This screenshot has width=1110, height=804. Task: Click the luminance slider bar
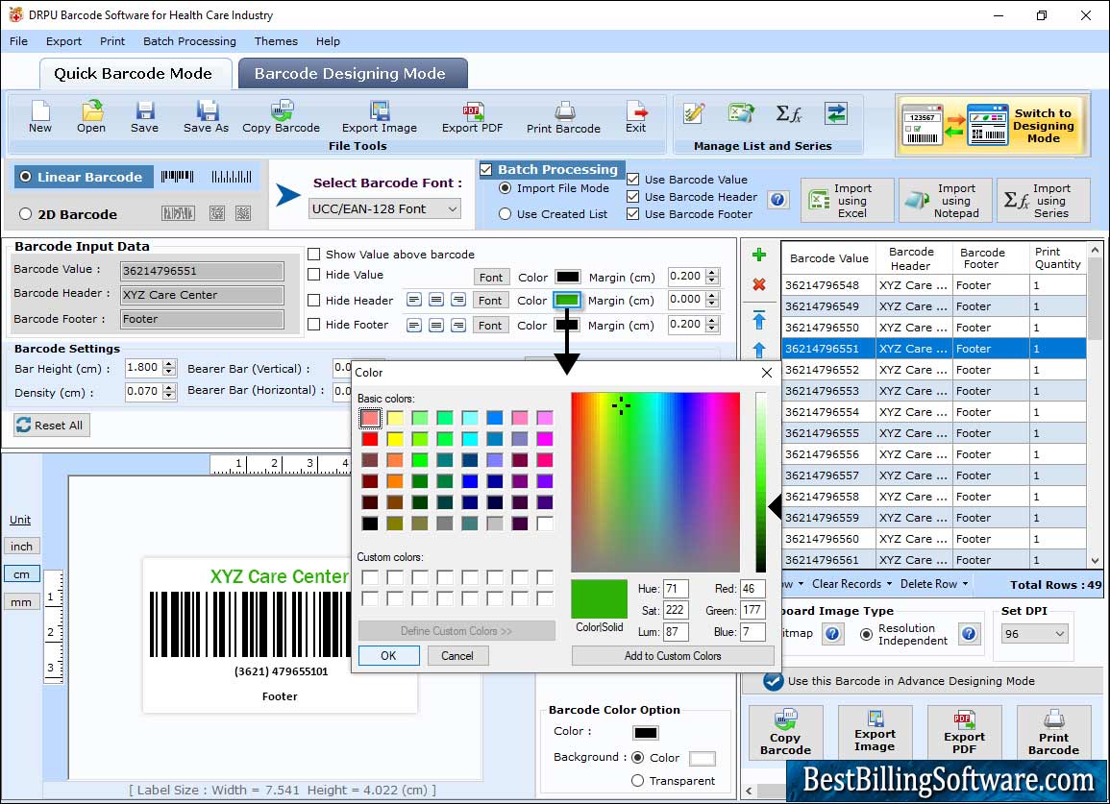coord(761,481)
